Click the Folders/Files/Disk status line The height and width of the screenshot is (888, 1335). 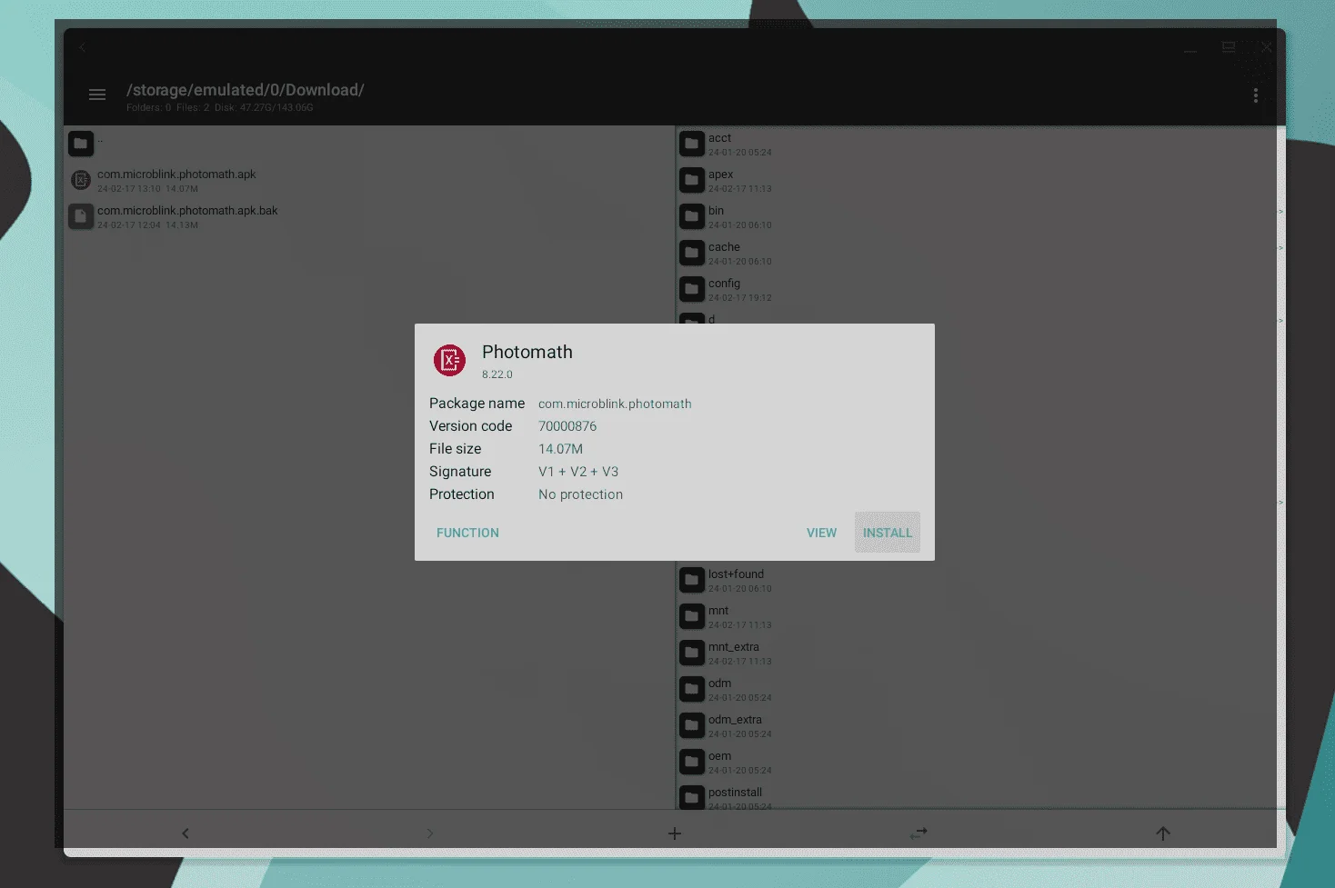click(x=219, y=107)
